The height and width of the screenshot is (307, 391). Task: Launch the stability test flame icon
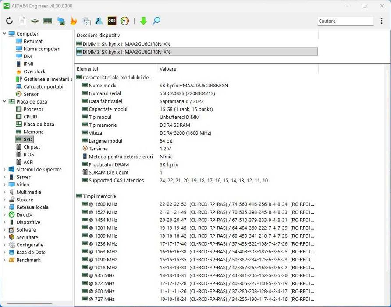click(74, 21)
